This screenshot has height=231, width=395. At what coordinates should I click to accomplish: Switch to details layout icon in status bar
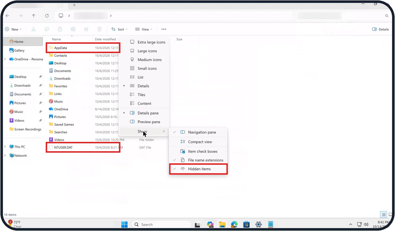(x=383, y=214)
